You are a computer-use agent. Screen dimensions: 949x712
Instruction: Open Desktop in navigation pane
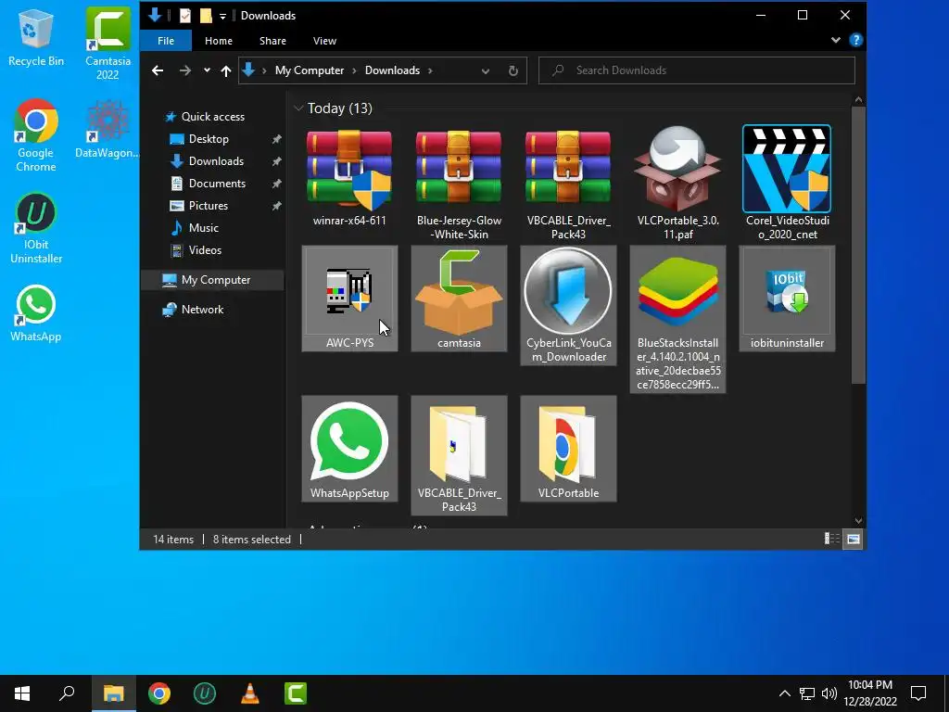[x=209, y=139]
